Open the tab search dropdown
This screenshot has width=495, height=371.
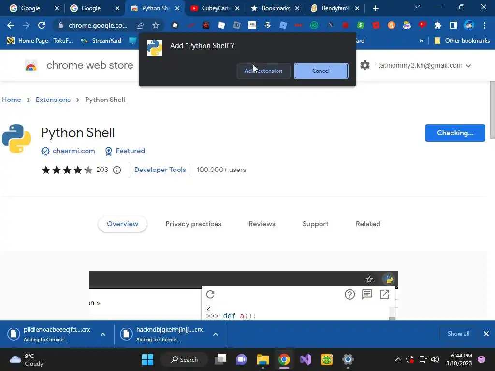pyautogui.click(x=417, y=7)
